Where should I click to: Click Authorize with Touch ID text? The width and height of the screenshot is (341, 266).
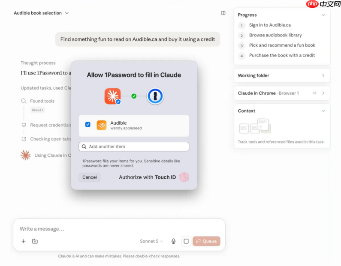147,177
